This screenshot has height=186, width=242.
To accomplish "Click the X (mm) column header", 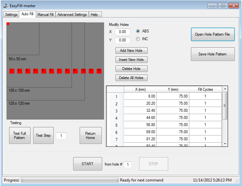I will (140, 89).
